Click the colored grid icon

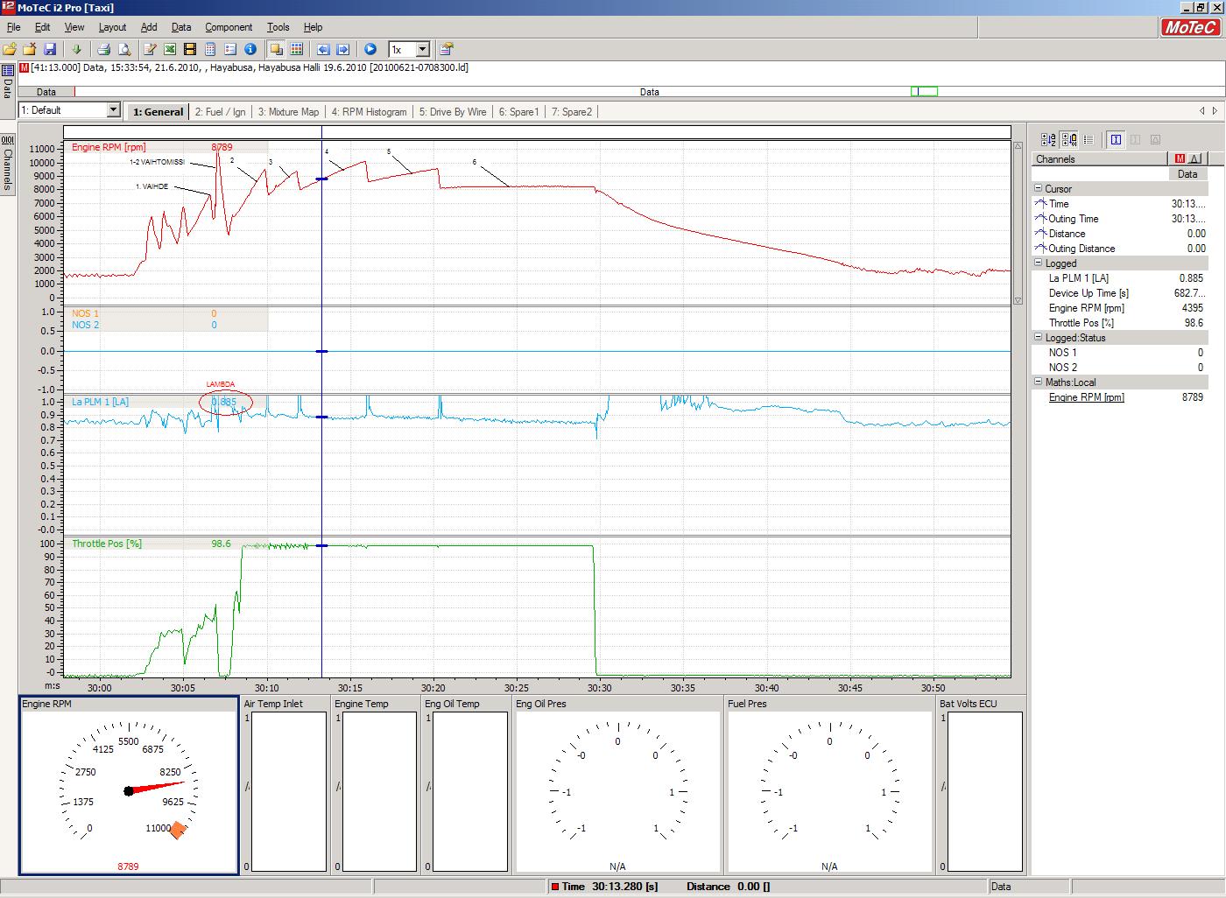coord(297,50)
